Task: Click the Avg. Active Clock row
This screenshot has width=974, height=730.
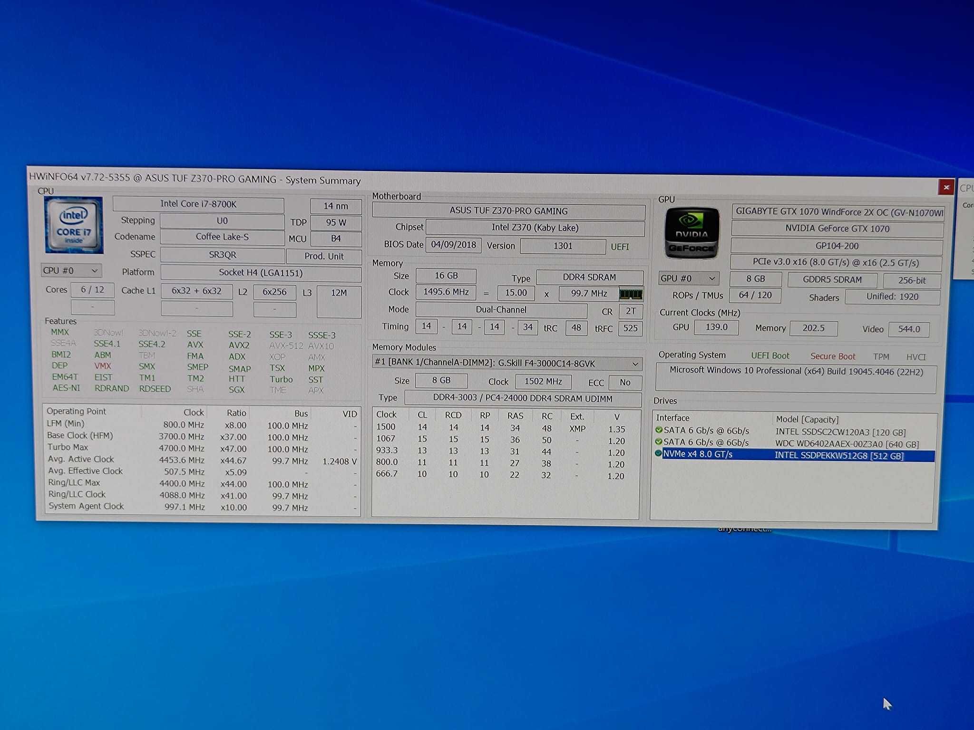Action: (x=202, y=460)
